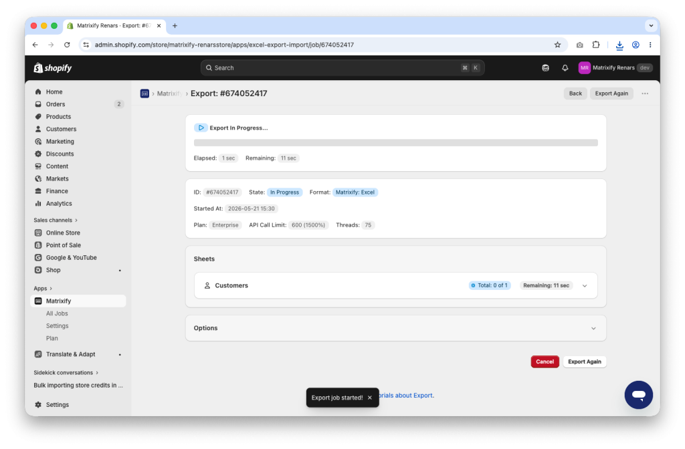
Task: Click the job ID #674052417 badge
Action: tap(222, 192)
